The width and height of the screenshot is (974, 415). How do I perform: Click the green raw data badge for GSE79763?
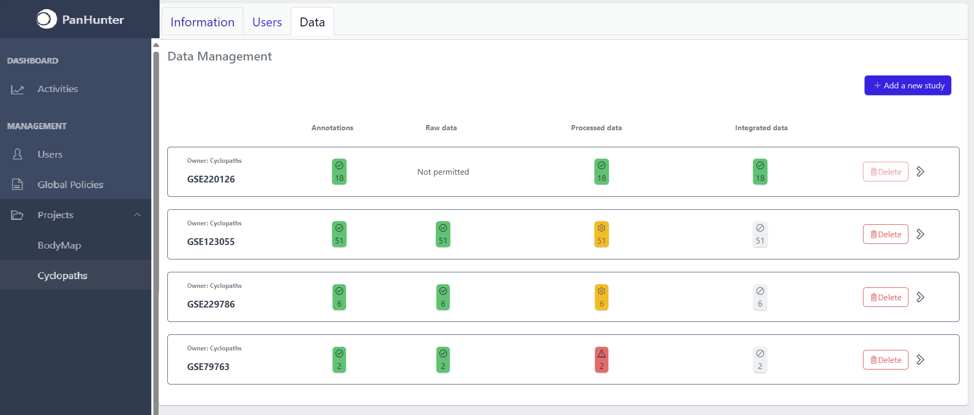(x=443, y=360)
